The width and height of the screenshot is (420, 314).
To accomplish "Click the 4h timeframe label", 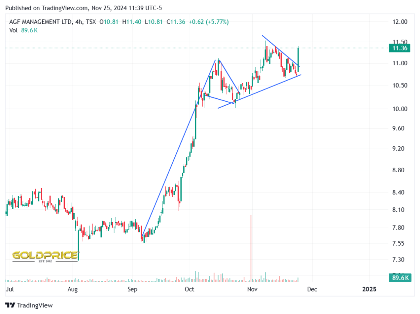I will pyautogui.click(x=79, y=22).
